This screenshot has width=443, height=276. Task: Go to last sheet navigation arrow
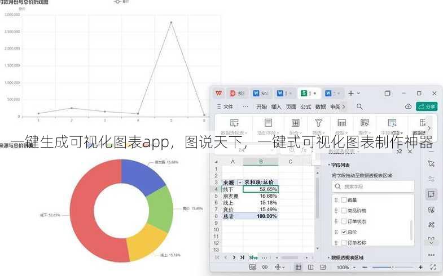click(x=242, y=257)
